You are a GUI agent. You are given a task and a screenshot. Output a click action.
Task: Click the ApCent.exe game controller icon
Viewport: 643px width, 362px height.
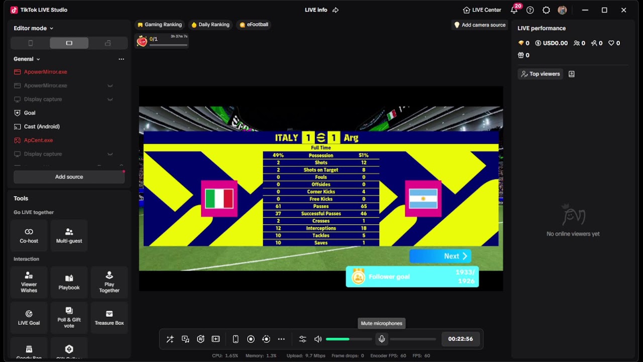[18, 140]
